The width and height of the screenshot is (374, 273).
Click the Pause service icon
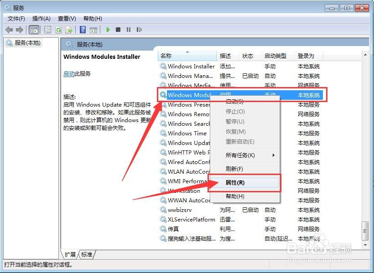[129, 30]
